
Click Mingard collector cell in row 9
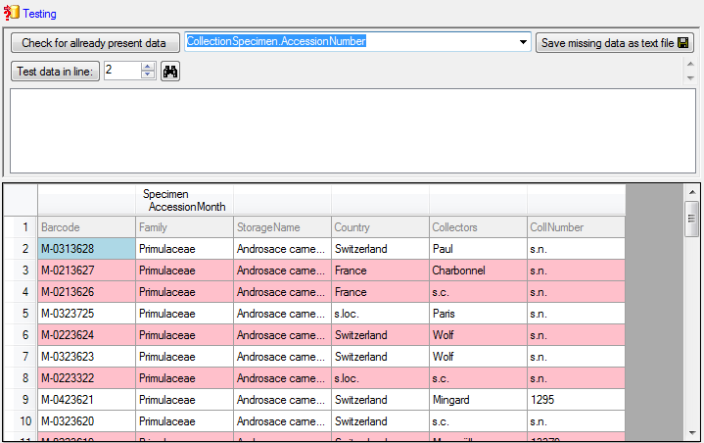point(477,400)
